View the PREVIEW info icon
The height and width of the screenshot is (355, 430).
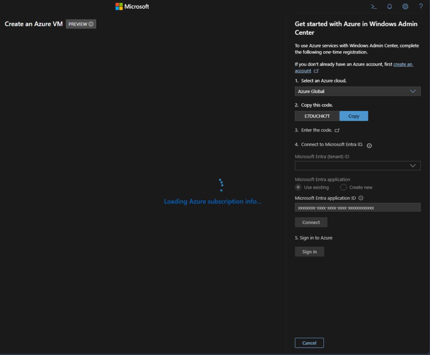[x=90, y=24]
